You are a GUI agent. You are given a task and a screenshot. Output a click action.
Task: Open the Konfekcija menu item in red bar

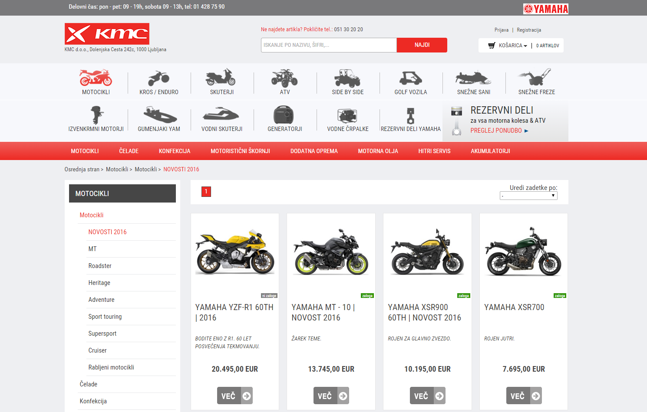(x=175, y=151)
